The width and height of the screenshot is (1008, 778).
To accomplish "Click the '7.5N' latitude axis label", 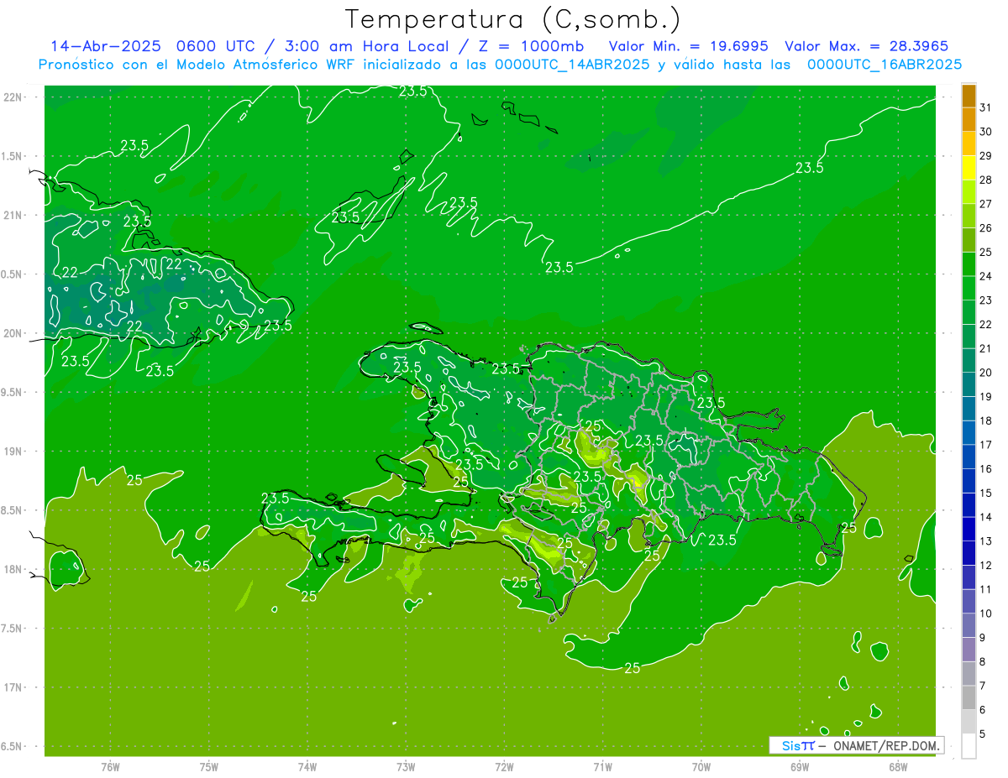I will tap(12, 629).
